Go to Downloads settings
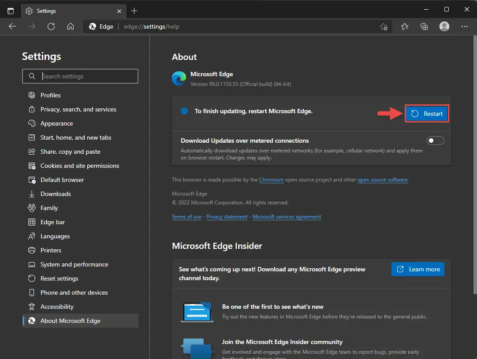The image size is (477, 359). [x=80, y=194]
